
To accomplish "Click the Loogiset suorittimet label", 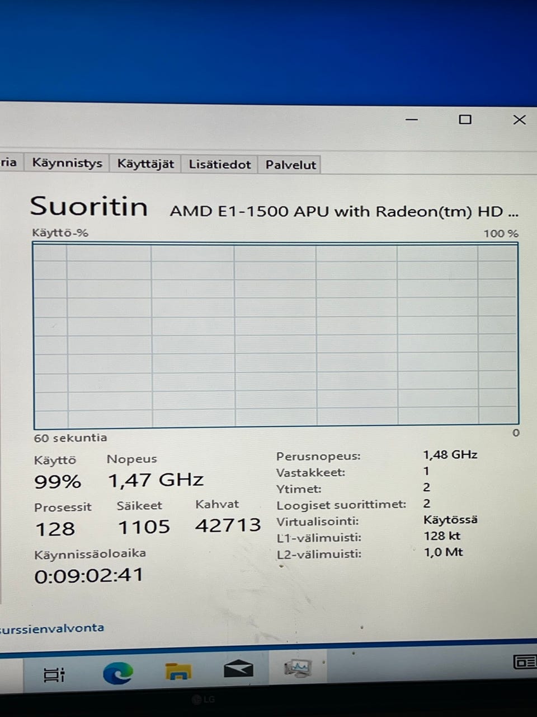I will [x=341, y=505].
